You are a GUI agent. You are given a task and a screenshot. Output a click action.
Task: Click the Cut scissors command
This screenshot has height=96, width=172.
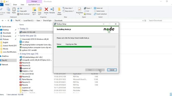(x=20, y=8)
